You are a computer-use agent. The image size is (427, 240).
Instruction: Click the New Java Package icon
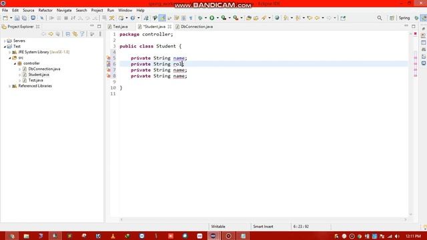(249, 18)
